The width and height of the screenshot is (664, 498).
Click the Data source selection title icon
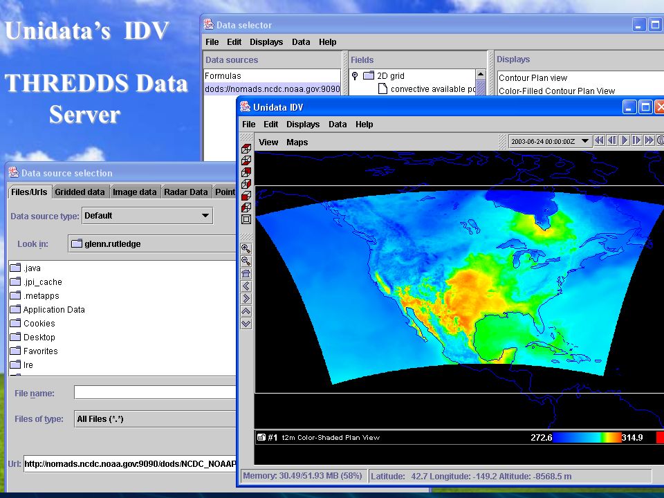(14, 172)
